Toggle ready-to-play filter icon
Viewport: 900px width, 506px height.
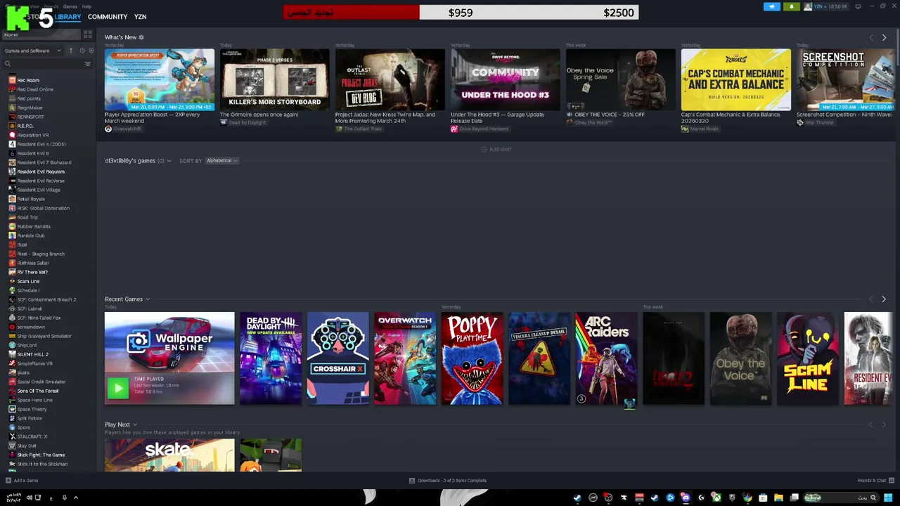coord(91,51)
